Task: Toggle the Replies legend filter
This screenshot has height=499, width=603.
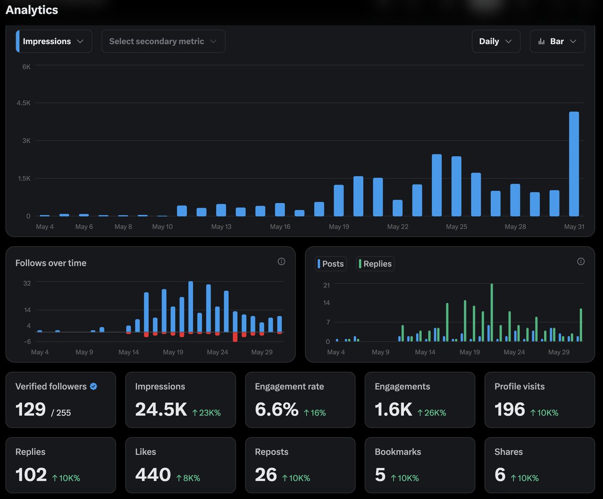Action: [375, 264]
